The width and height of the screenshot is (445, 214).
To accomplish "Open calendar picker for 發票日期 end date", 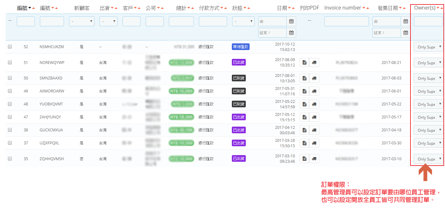I will tap(406, 33).
